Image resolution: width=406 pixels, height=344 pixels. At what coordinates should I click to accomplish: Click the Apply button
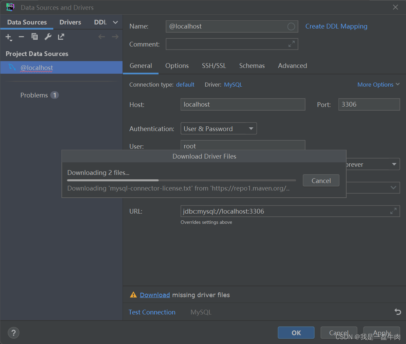[x=382, y=332]
